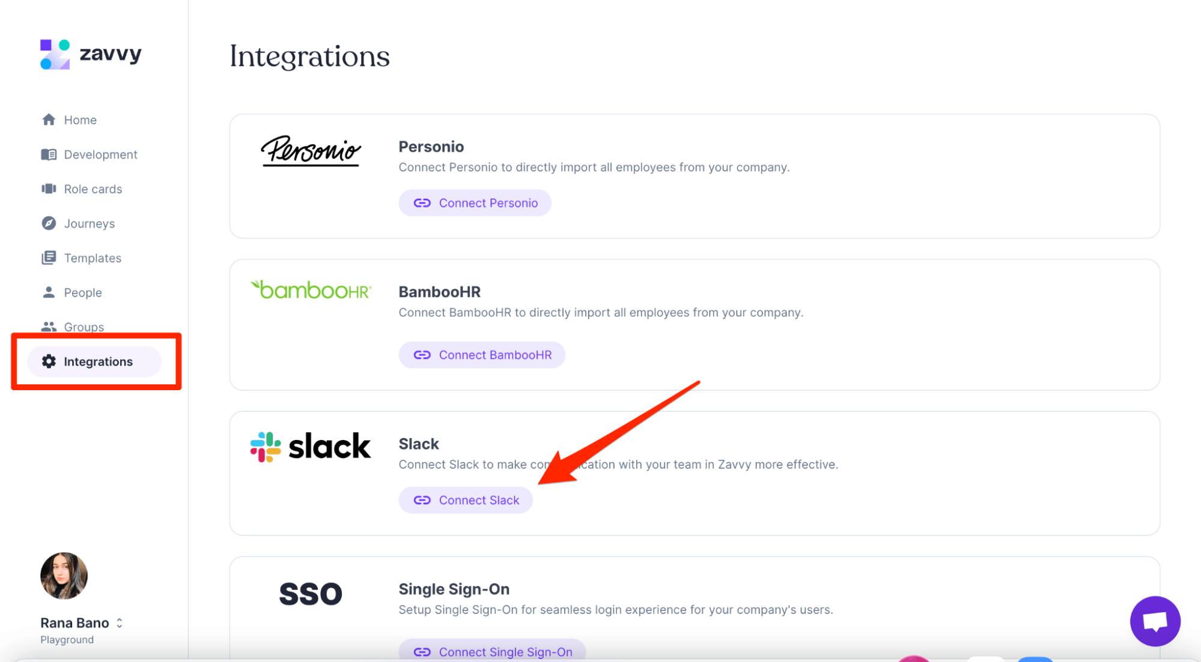Click the Role cards icon
This screenshot has width=1201, height=662.
coord(49,188)
